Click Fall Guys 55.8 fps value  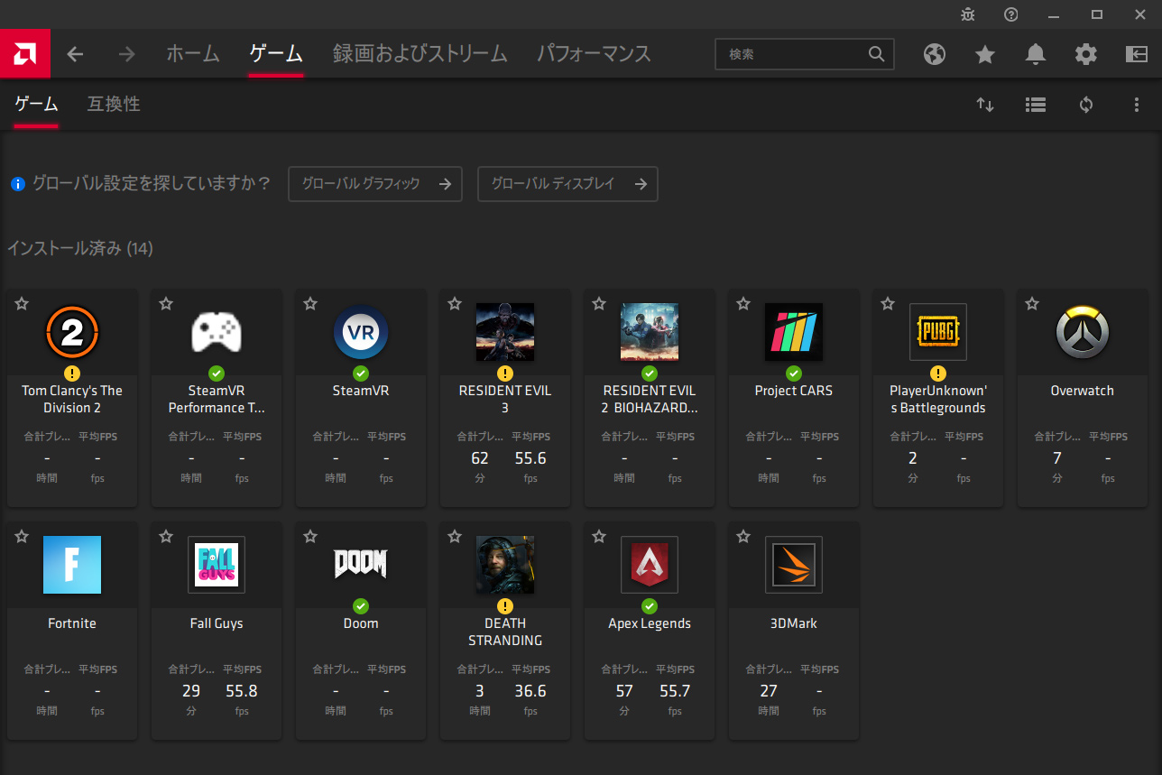point(242,691)
